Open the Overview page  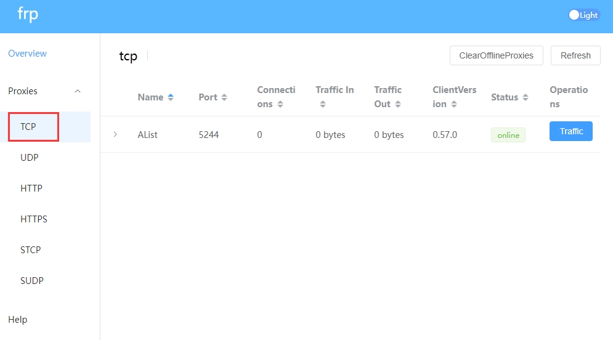(x=27, y=54)
